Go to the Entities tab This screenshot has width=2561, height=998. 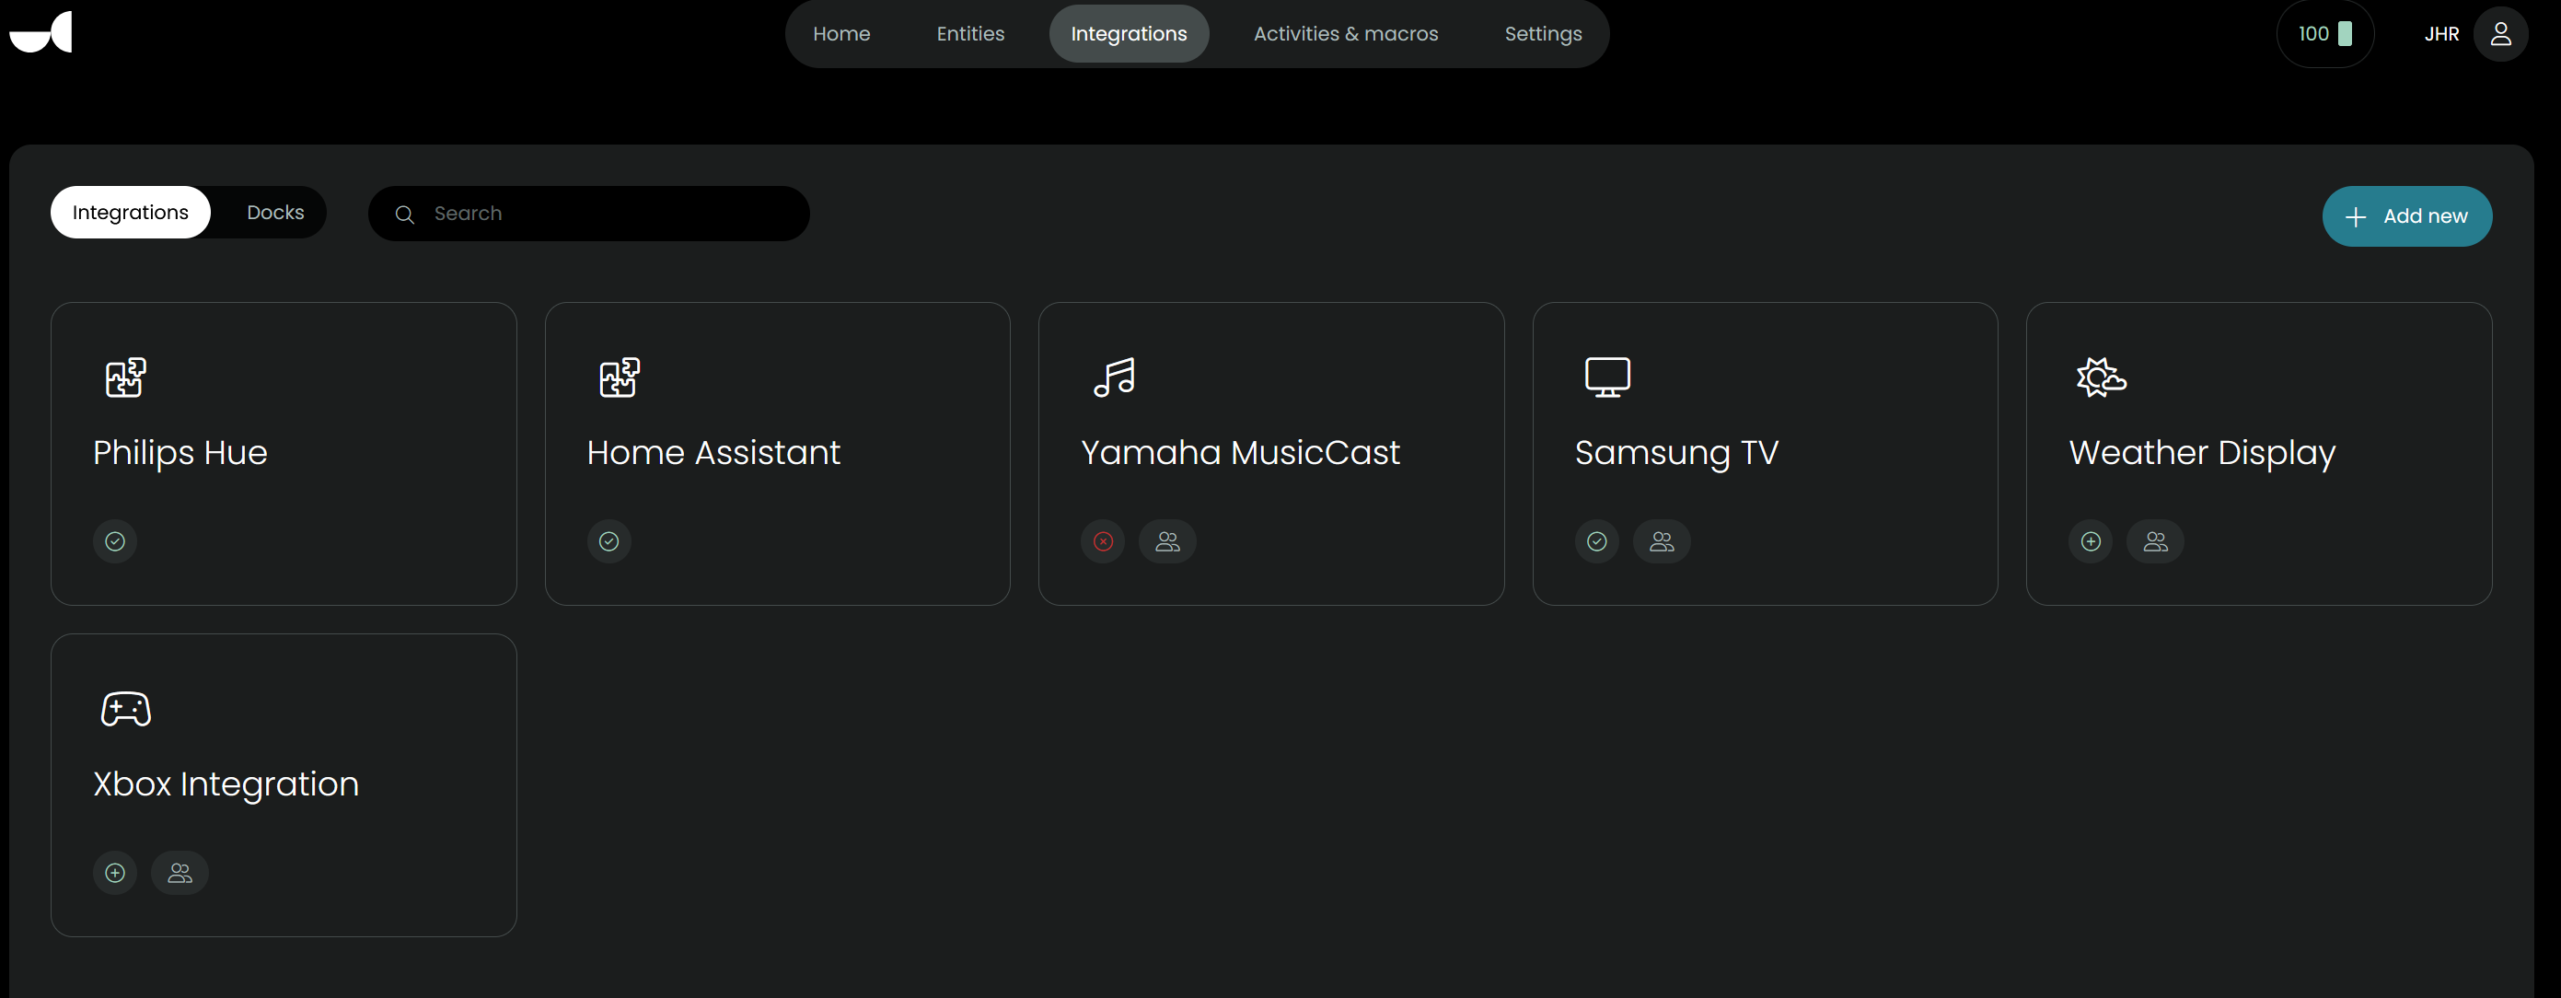pos(969,35)
